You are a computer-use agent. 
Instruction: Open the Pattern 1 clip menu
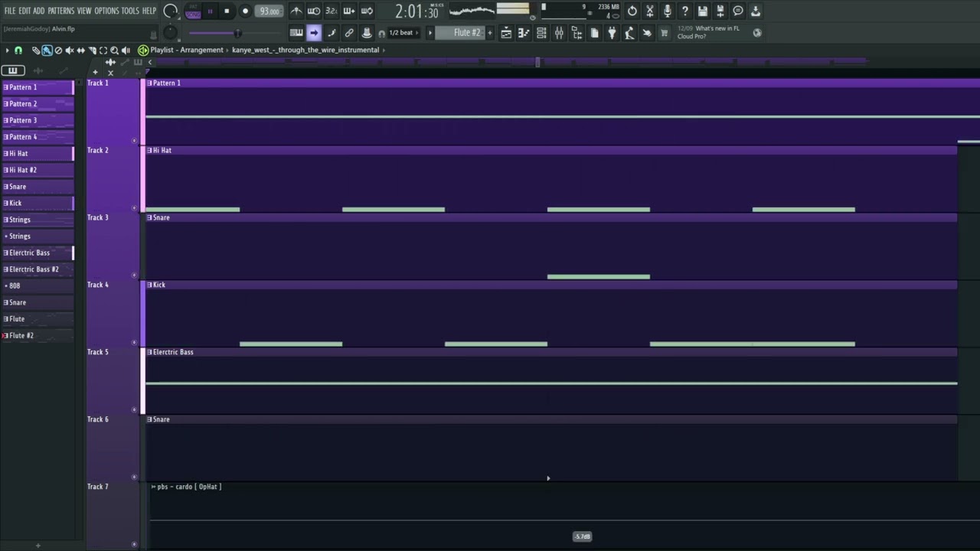[x=149, y=83]
